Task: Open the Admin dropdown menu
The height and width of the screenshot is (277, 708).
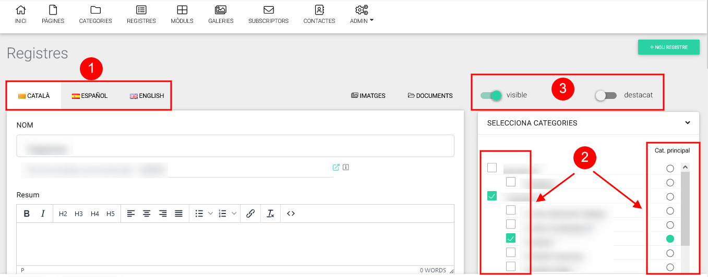Action: pyautogui.click(x=361, y=14)
